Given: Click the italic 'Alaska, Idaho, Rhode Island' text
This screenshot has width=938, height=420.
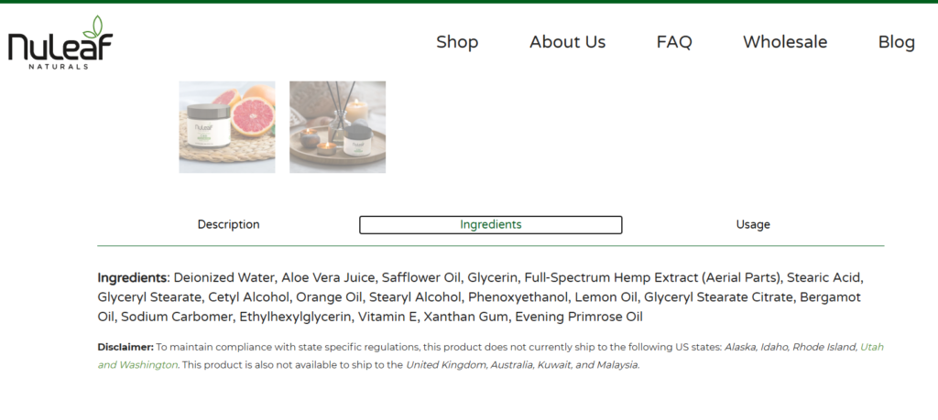Looking at the screenshot, I should tap(791, 347).
